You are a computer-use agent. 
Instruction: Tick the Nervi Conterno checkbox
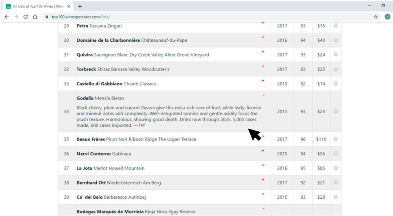336,153
